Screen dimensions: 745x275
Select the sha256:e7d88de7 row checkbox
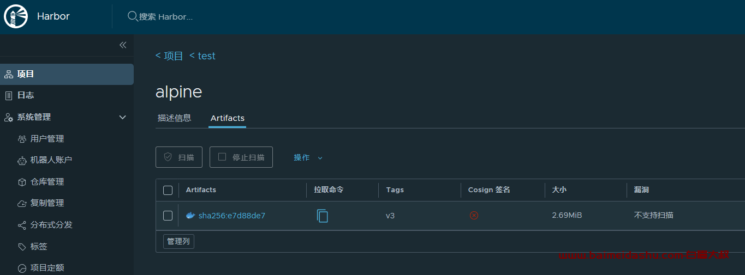(x=168, y=216)
